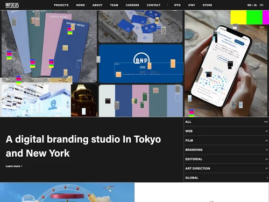Select CONTACT in the navigation

[x=153, y=5]
